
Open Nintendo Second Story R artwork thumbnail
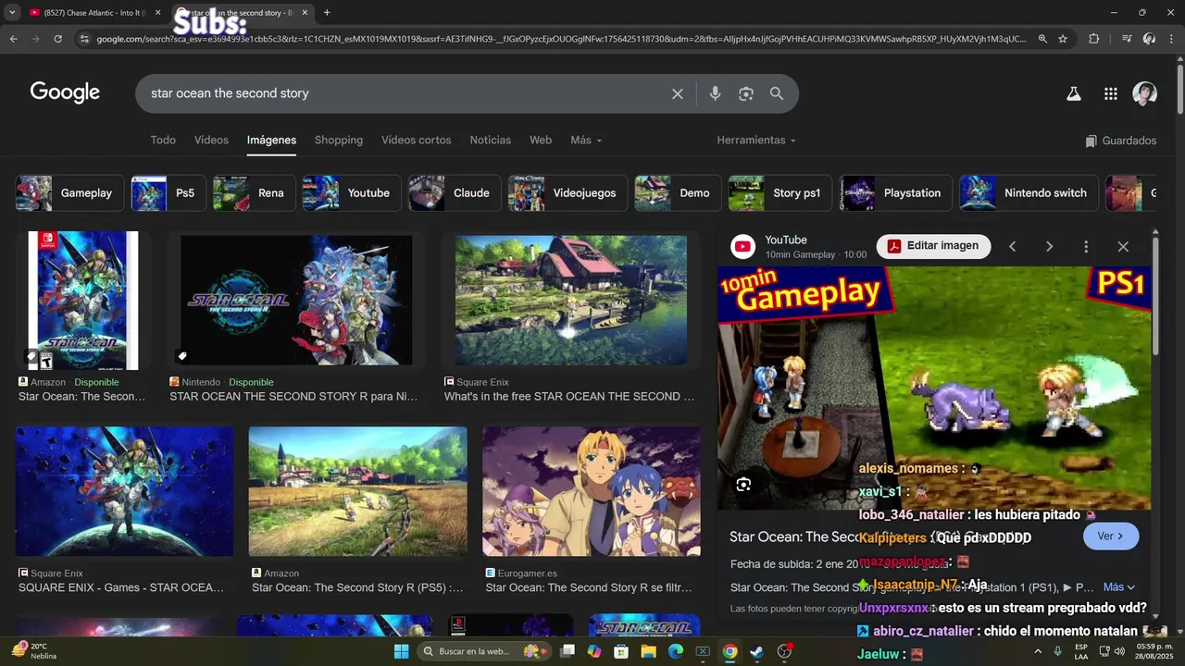(x=296, y=301)
